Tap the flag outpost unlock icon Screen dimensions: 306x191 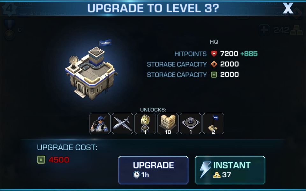point(213,124)
